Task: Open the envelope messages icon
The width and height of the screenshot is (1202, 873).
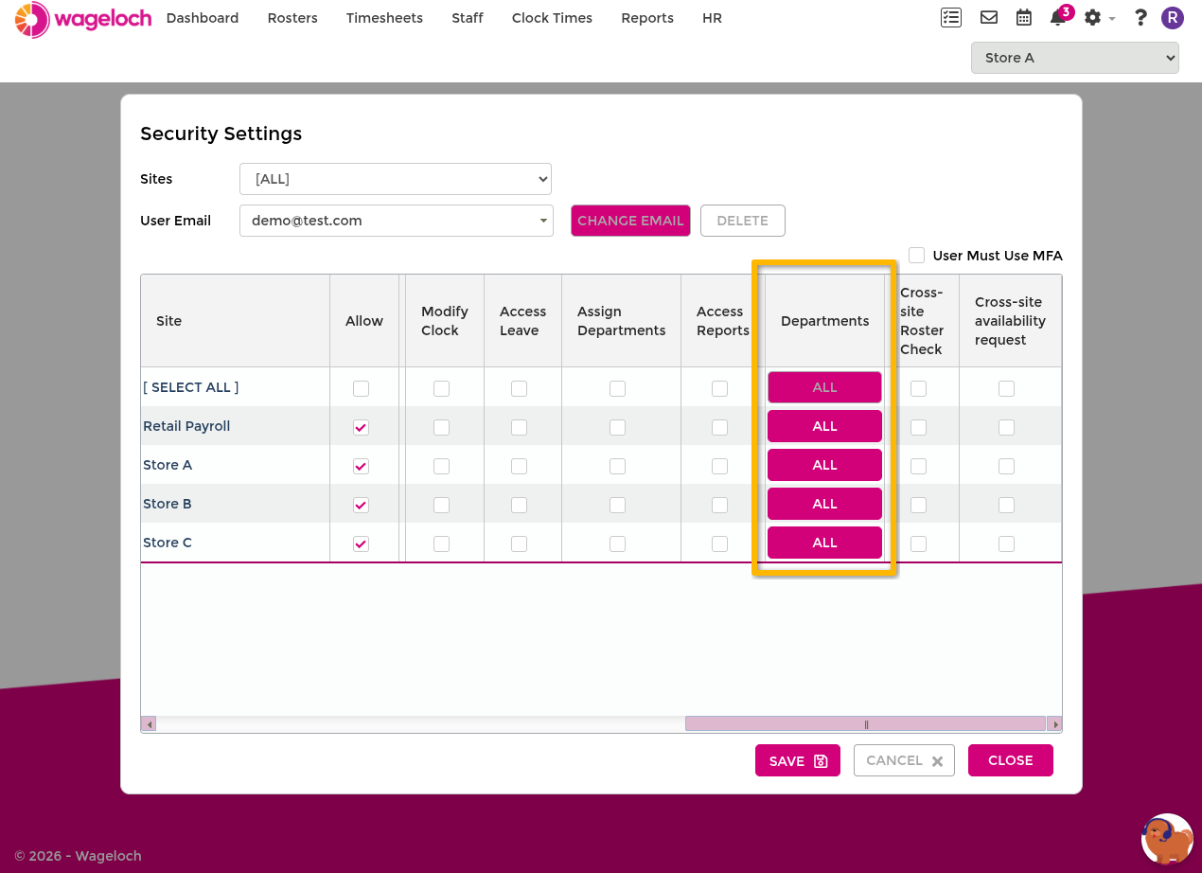Action: [989, 17]
